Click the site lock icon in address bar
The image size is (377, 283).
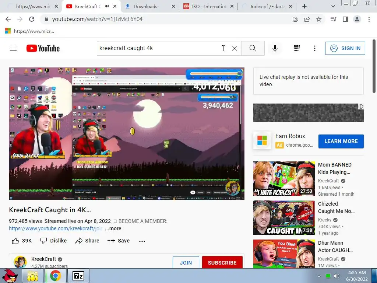point(46,19)
